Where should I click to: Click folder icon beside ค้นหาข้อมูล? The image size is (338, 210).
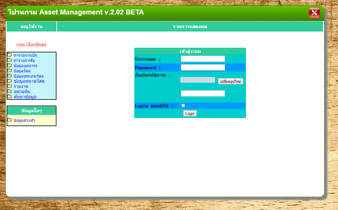10,96
